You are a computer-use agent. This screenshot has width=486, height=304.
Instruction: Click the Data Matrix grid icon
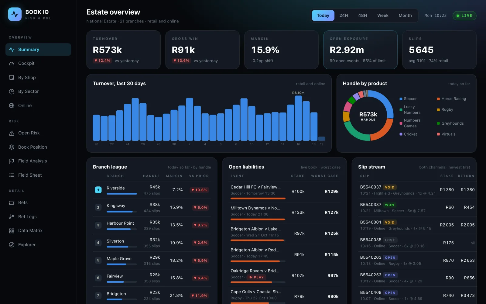click(12, 231)
